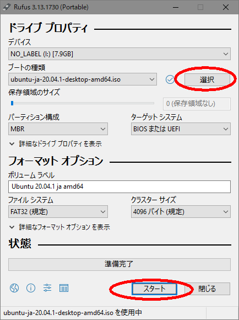
Task: Click the globe language icon
Action: click(x=14, y=288)
